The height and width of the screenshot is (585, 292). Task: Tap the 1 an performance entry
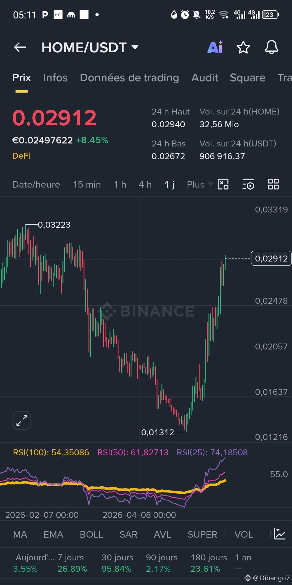click(x=243, y=563)
